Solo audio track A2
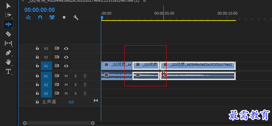The image size is (272, 126). point(75,85)
